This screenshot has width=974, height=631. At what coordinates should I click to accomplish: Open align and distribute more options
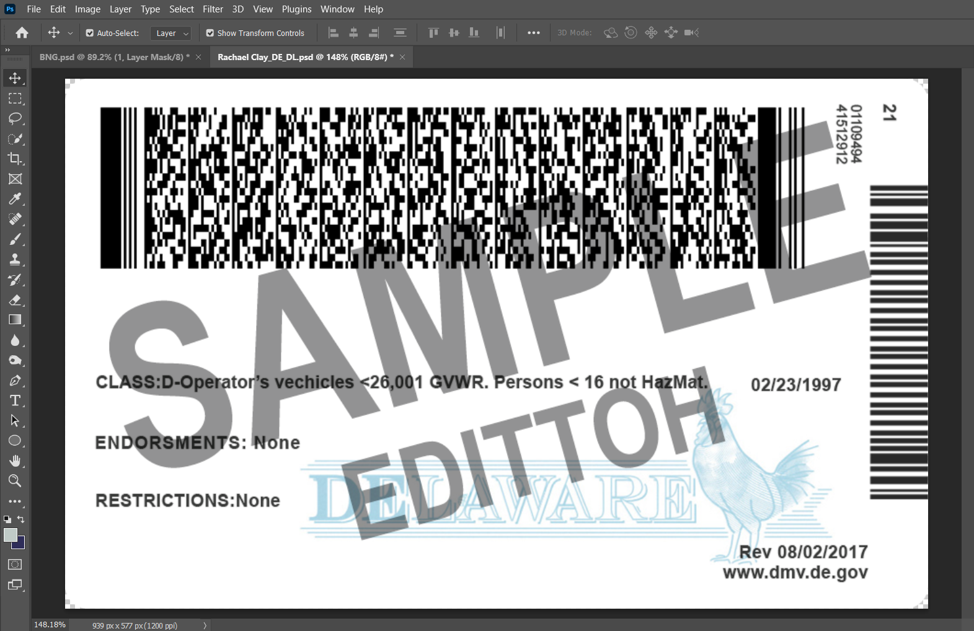(x=534, y=33)
